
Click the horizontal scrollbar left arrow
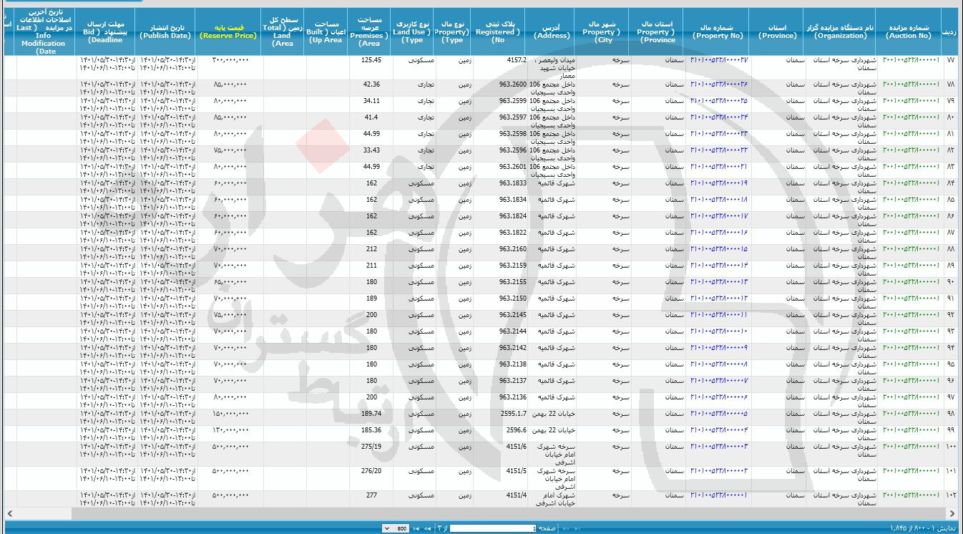(x=9, y=514)
